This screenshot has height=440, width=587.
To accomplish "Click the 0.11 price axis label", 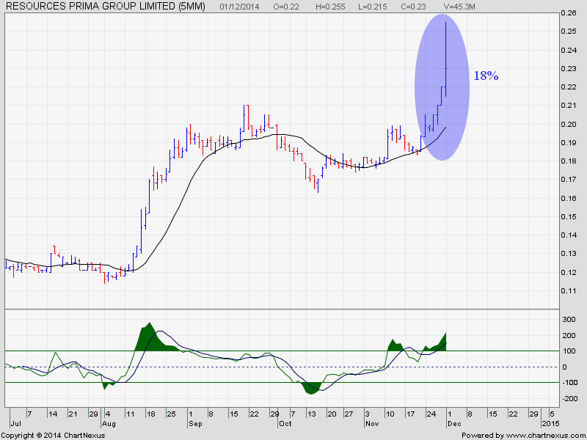I will pos(568,290).
